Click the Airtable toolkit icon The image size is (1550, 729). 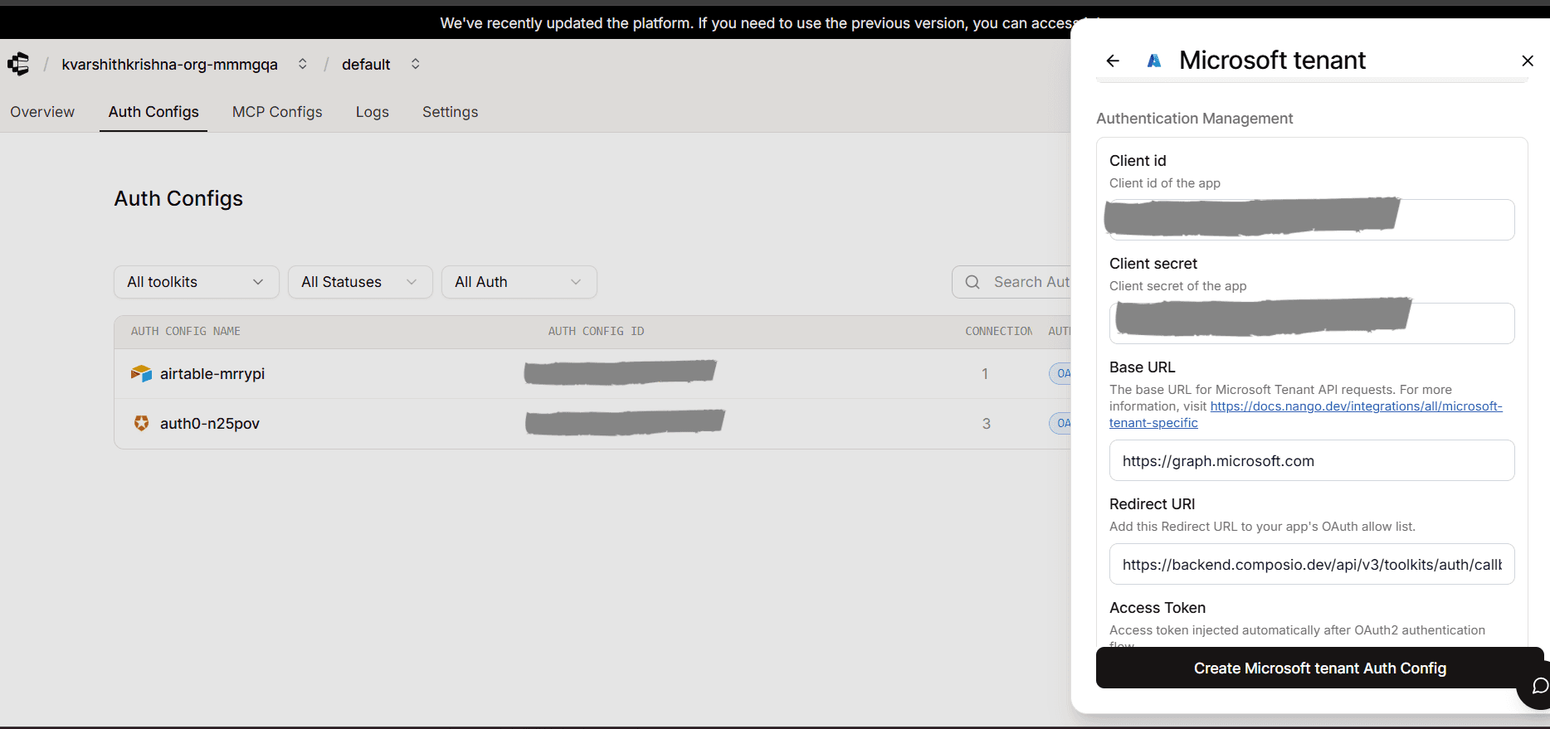142,374
